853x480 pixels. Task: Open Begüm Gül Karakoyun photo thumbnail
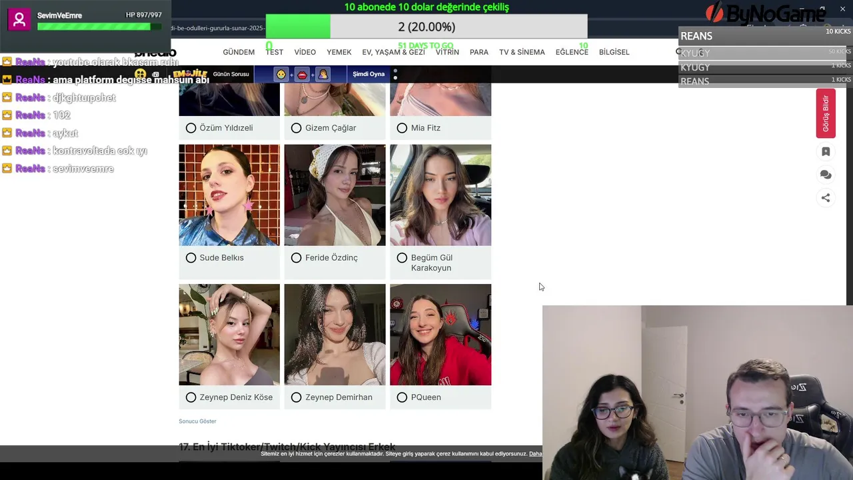440,195
